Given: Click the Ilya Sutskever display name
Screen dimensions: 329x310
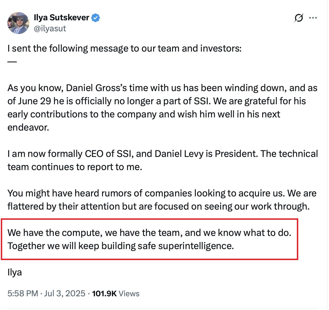Looking at the screenshot, I should click(x=61, y=18).
